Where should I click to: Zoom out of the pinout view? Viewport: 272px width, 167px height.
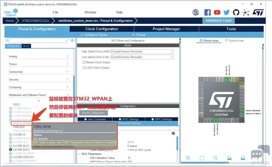click(216, 158)
